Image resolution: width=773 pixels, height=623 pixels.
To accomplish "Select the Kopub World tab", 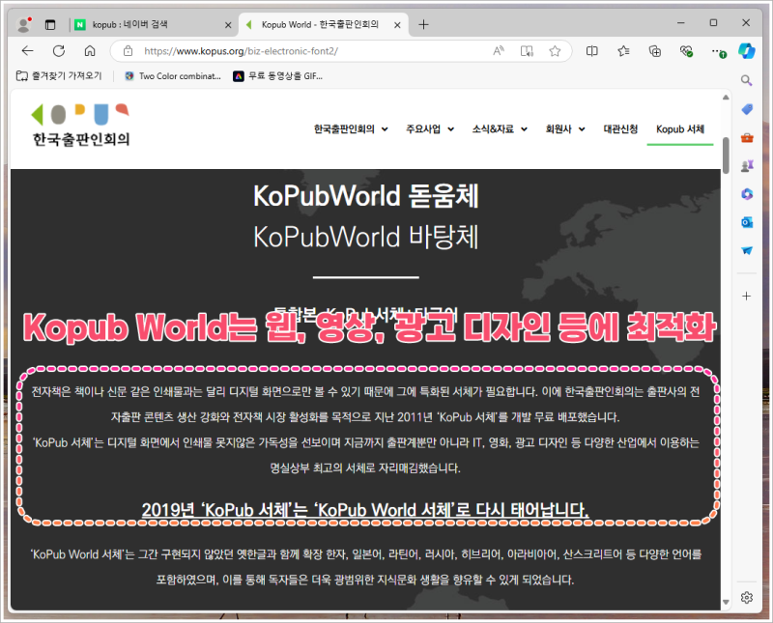I will (x=323, y=25).
